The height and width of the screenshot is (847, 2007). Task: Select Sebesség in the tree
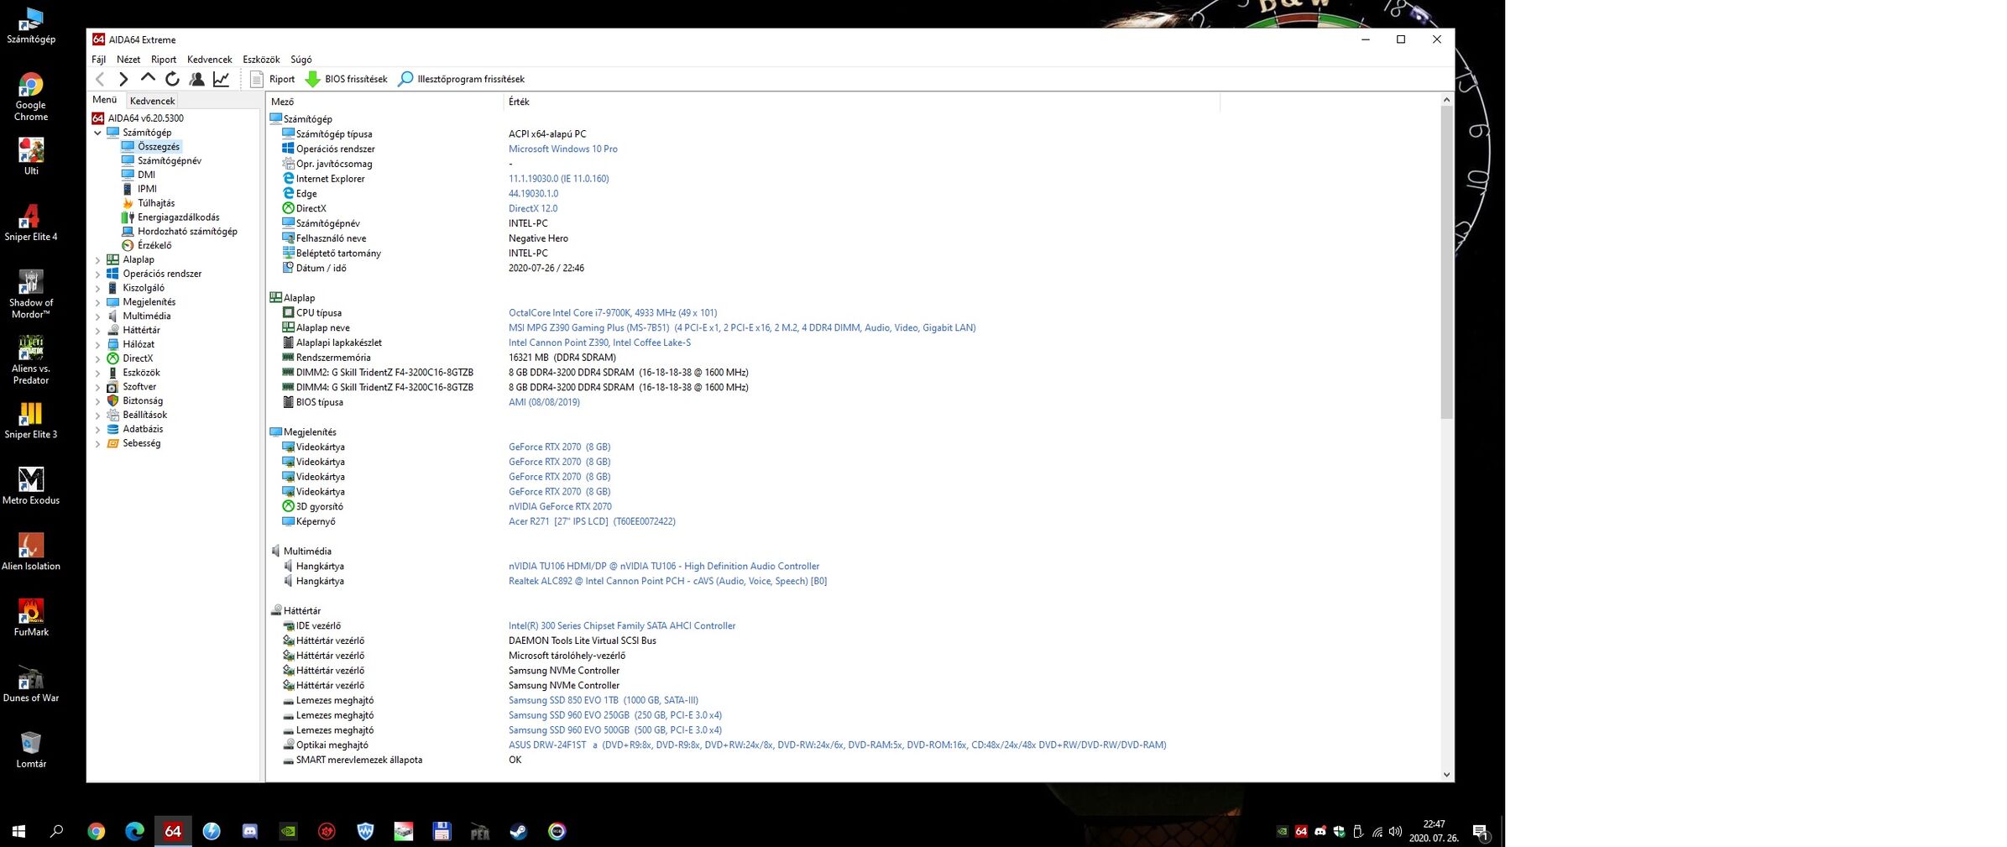click(141, 443)
